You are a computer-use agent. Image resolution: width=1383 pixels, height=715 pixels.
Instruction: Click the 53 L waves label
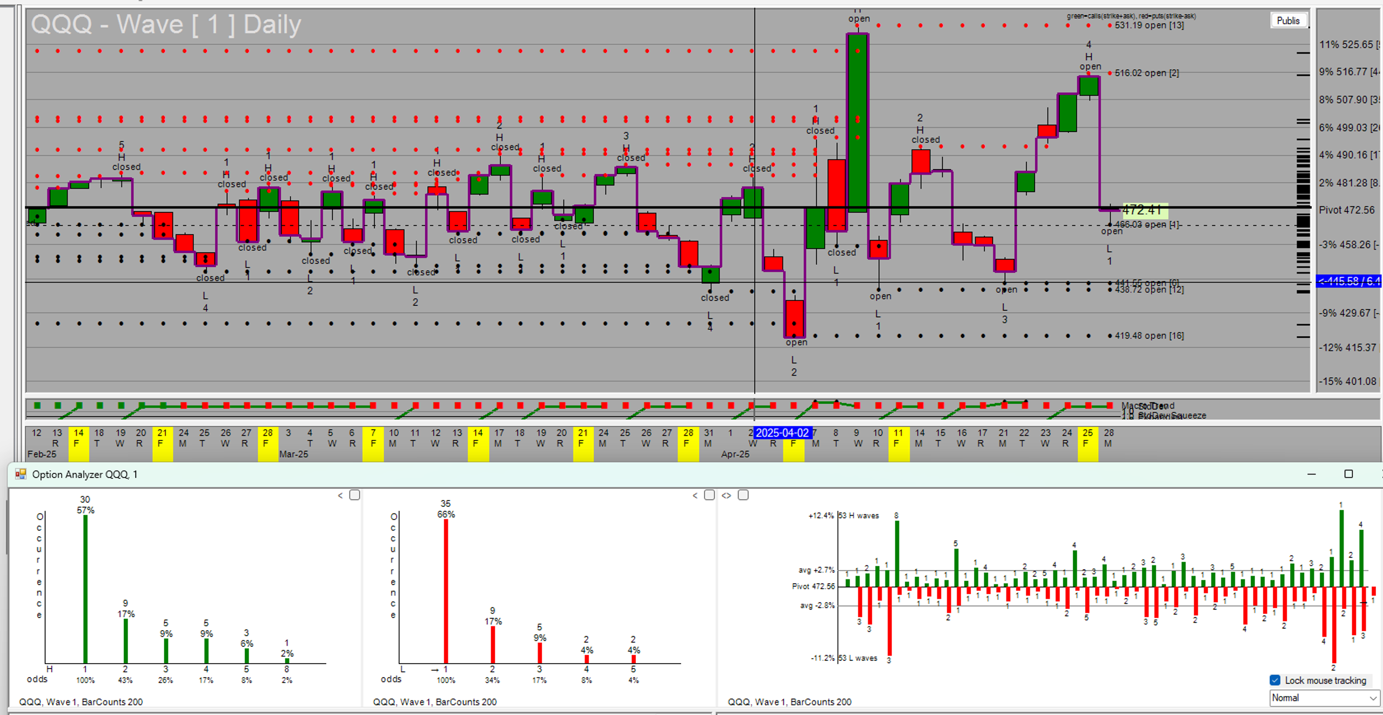click(858, 658)
